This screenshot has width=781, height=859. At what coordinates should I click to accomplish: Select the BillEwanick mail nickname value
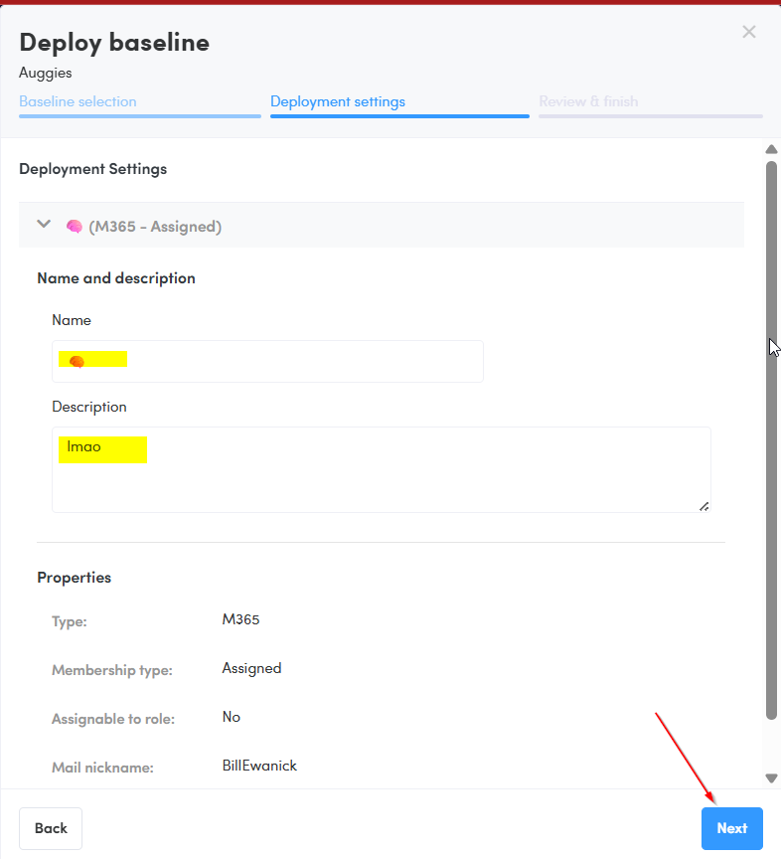[x=259, y=766]
